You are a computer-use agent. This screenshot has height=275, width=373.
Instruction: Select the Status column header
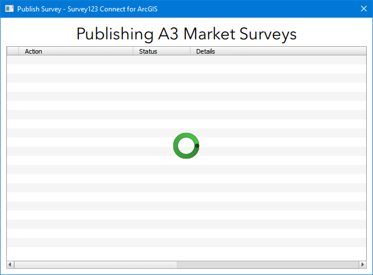coord(161,51)
